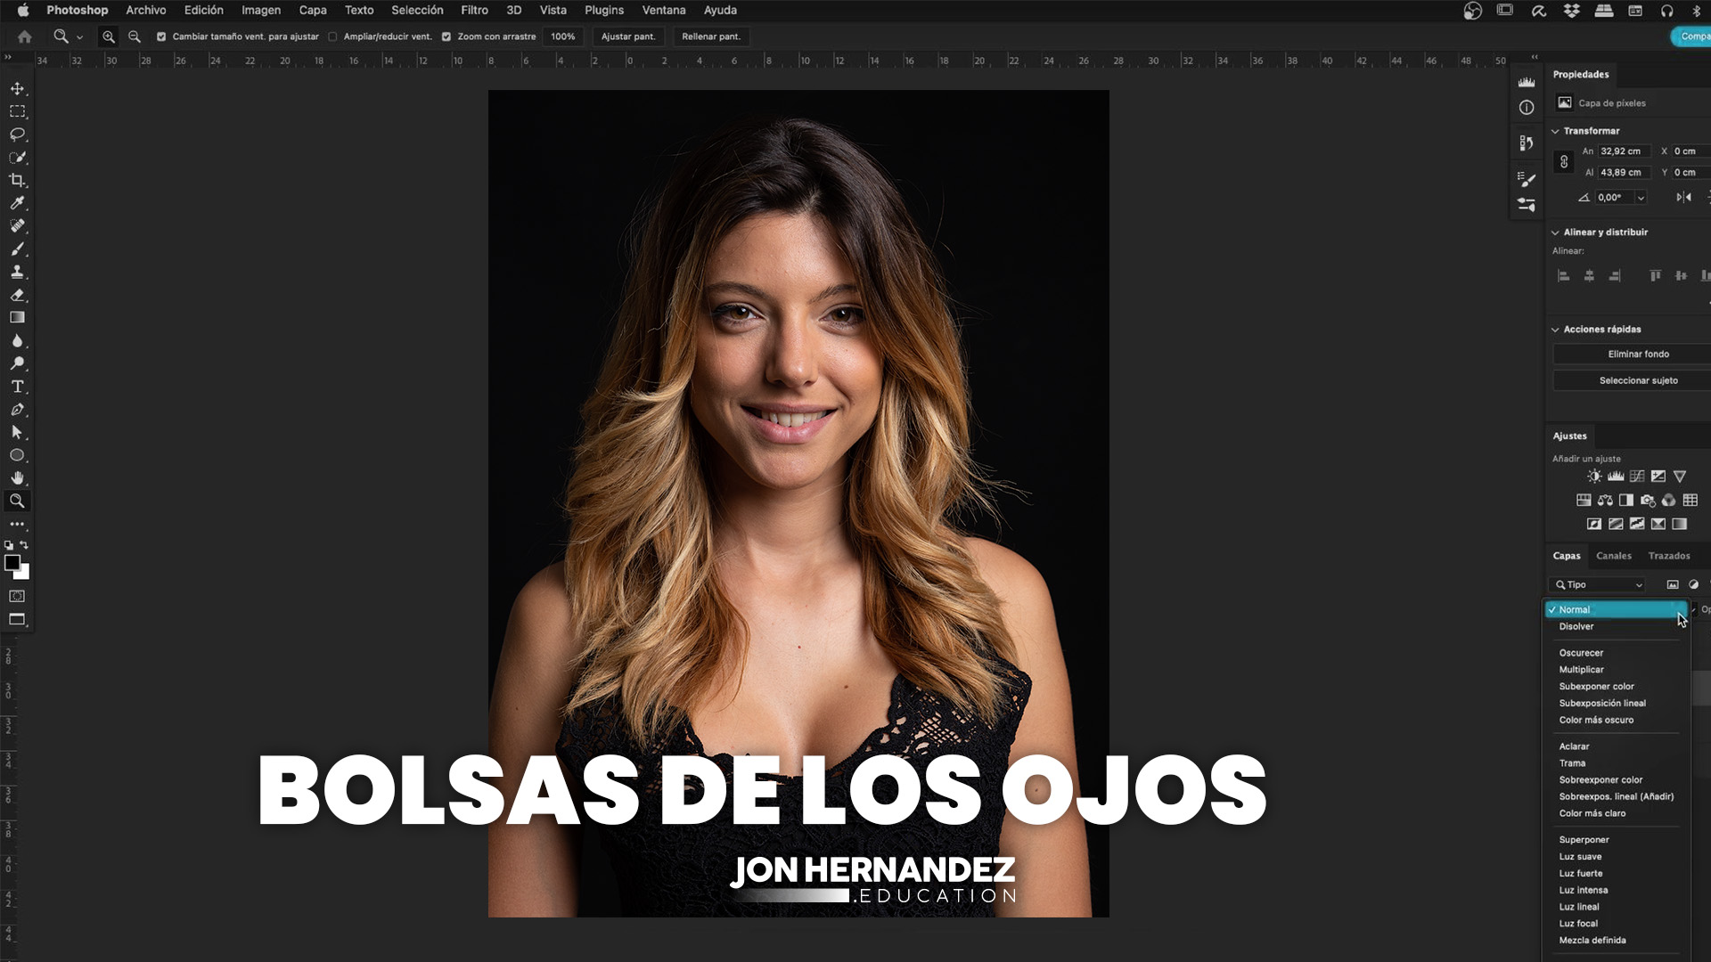Toggle Quick Mask mode icon

pyautogui.click(x=17, y=596)
